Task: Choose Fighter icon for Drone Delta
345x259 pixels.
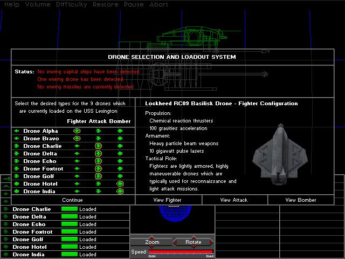Action: point(77,153)
